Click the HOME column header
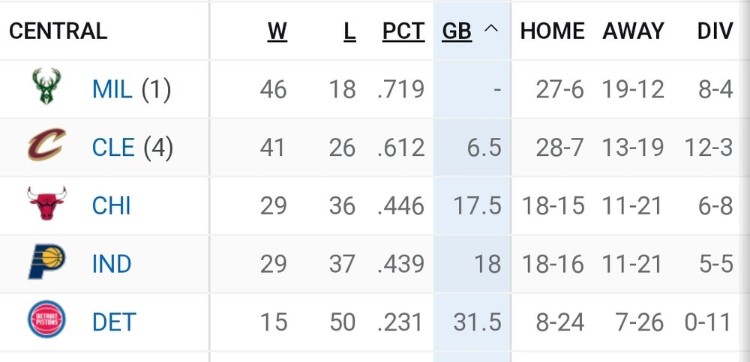Viewport: 750px width, 362px height. tap(552, 31)
